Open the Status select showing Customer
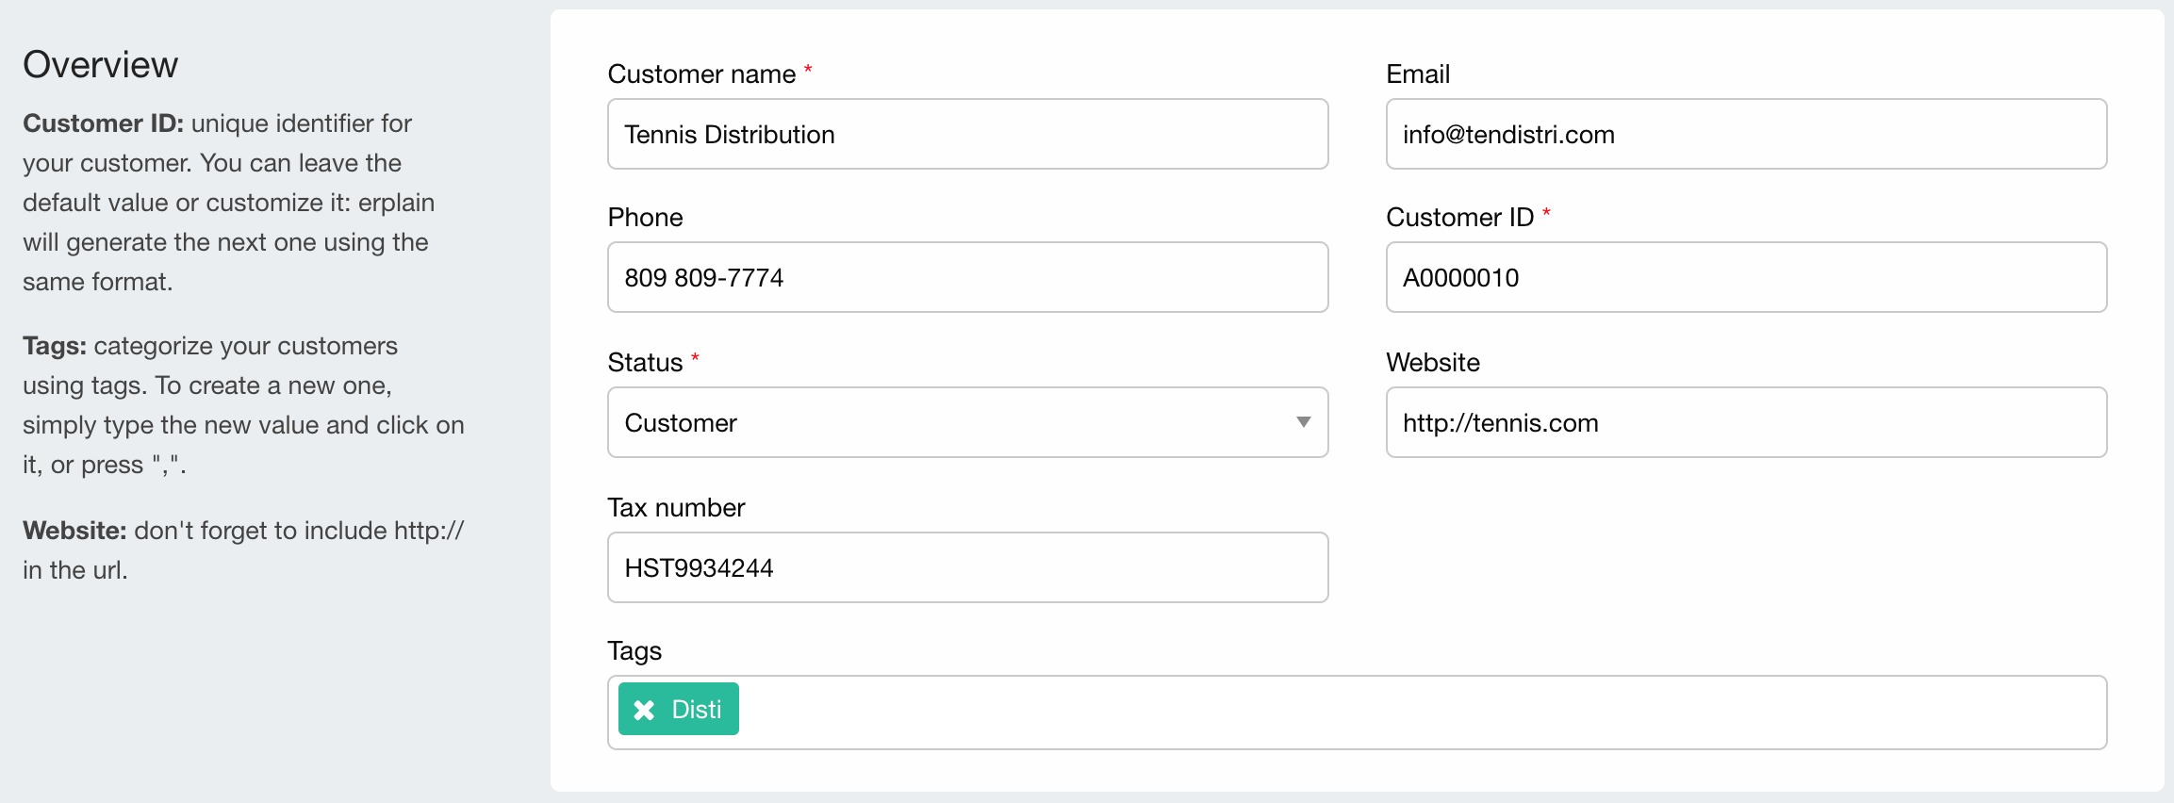Image resolution: width=2174 pixels, height=803 pixels. point(952,422)
